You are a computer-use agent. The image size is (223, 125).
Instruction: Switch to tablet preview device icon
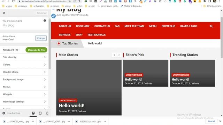click(40, 113)
